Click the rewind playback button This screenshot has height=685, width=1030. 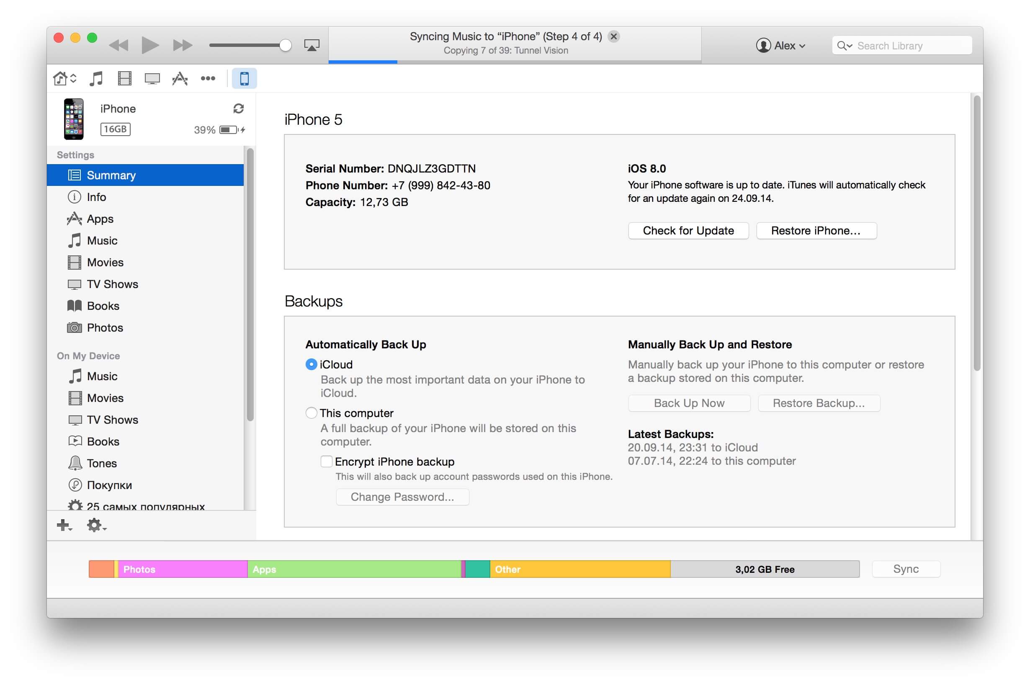(x=118, y=45)
